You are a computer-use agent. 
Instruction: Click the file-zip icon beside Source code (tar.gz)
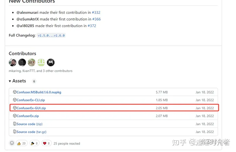tap(15, 132)
